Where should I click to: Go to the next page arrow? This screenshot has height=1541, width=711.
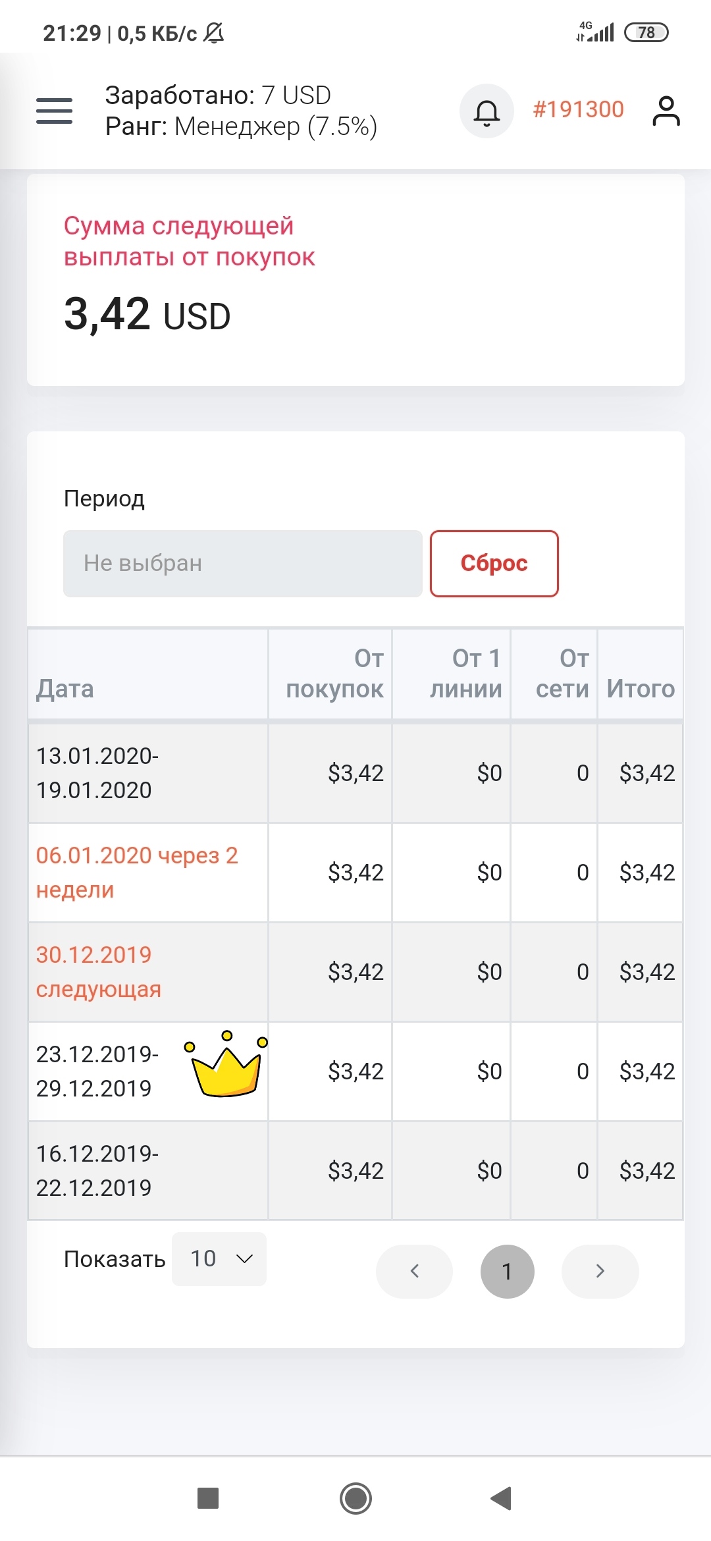(x=600, y=1271)
